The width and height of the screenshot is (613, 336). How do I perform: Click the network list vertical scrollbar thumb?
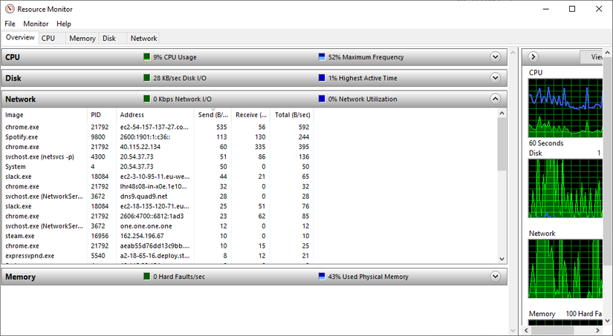[502, 144]
